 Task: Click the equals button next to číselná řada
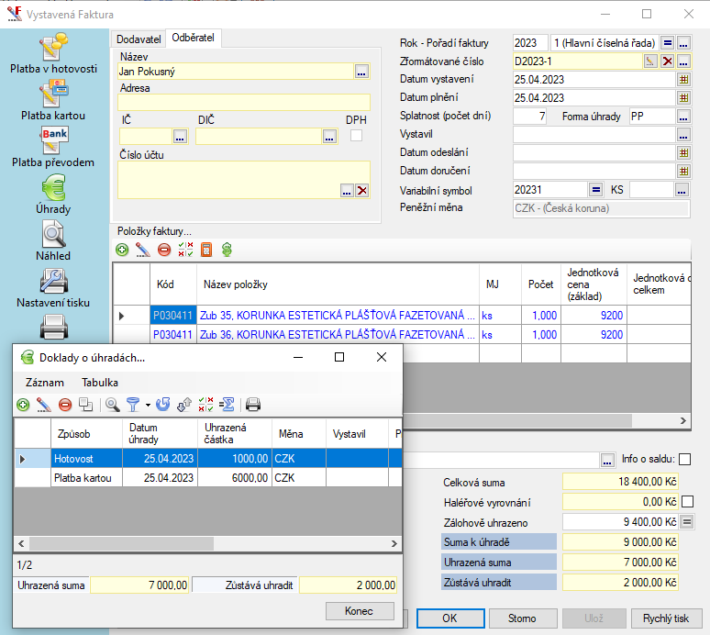pyautogui.click(x=667, y=43)
